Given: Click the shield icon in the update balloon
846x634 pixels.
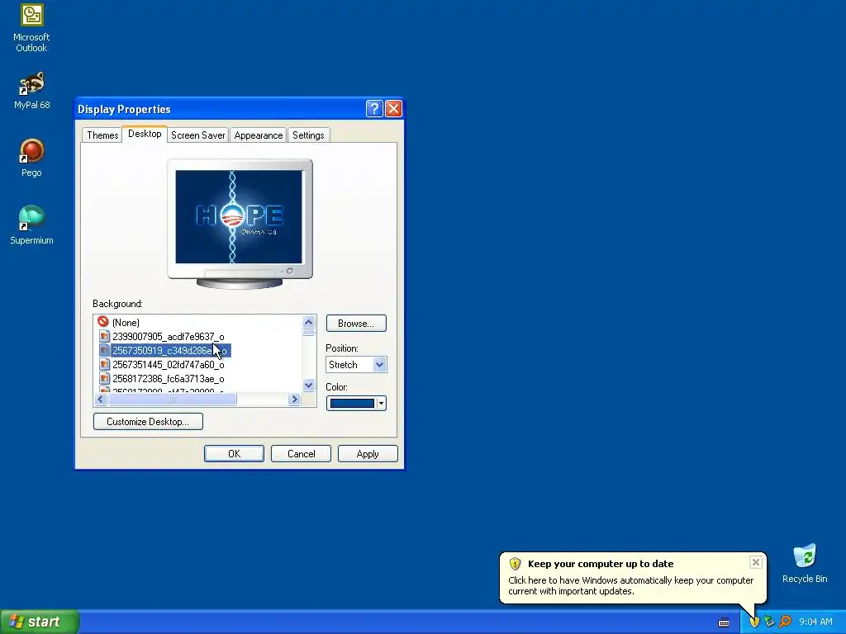Looking at the screenshot, I should click(515, 563).
